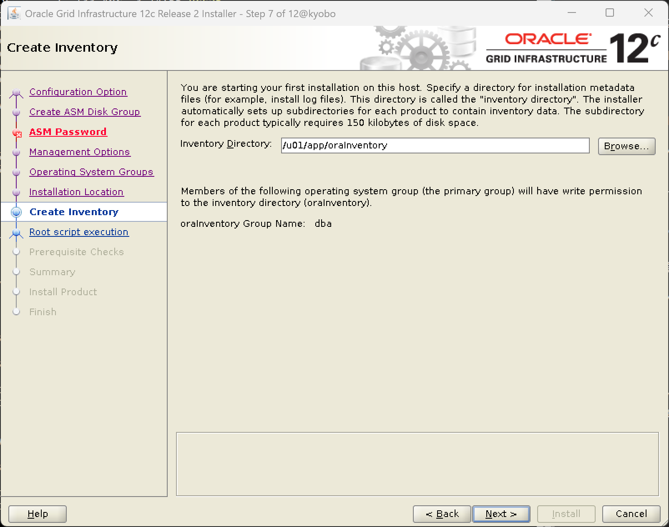Image resolution: width=669 pixels, height=527 pixels.
Task: Click the Inventory Directory label
Action: [x=226, y=144]
